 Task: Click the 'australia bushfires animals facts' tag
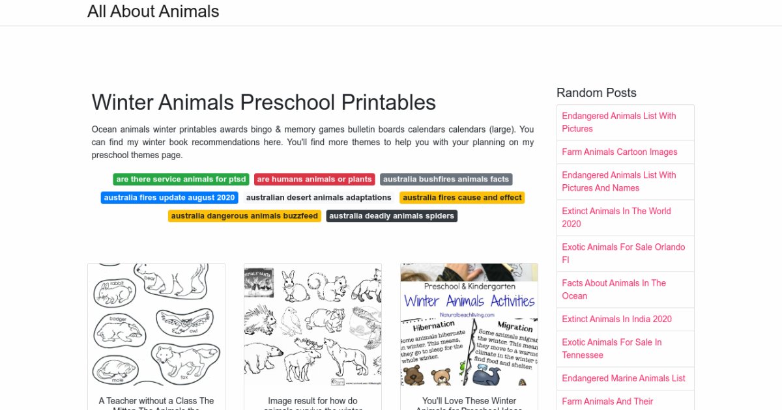(x=446, y=180)
